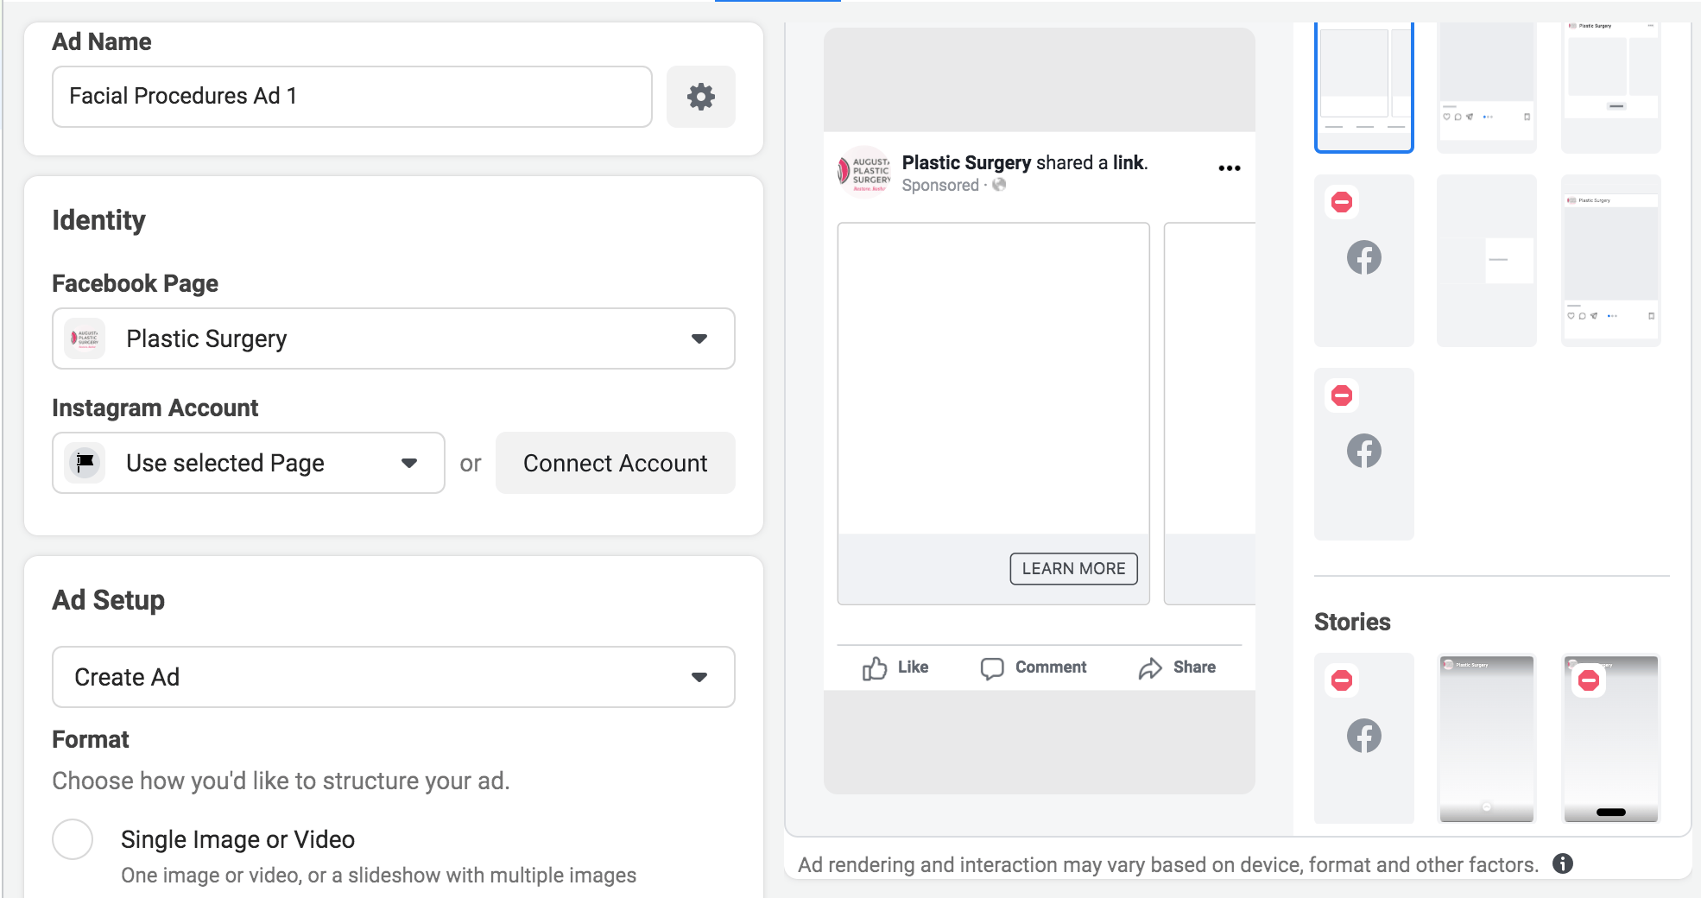Click the second carousel card in preview

click(x=1209, y=413)
